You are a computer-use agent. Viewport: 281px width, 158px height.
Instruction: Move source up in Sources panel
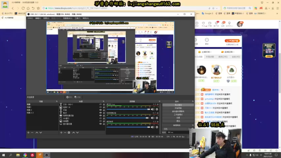click(x=73, y=133)
